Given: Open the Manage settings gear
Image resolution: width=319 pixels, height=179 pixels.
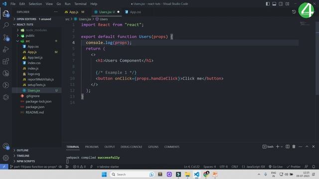Looking at the screenshot, I should (6, 158).
